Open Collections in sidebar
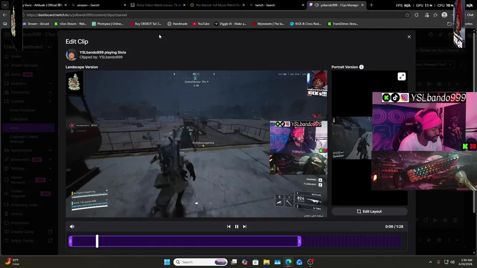 tap(19, 119)
